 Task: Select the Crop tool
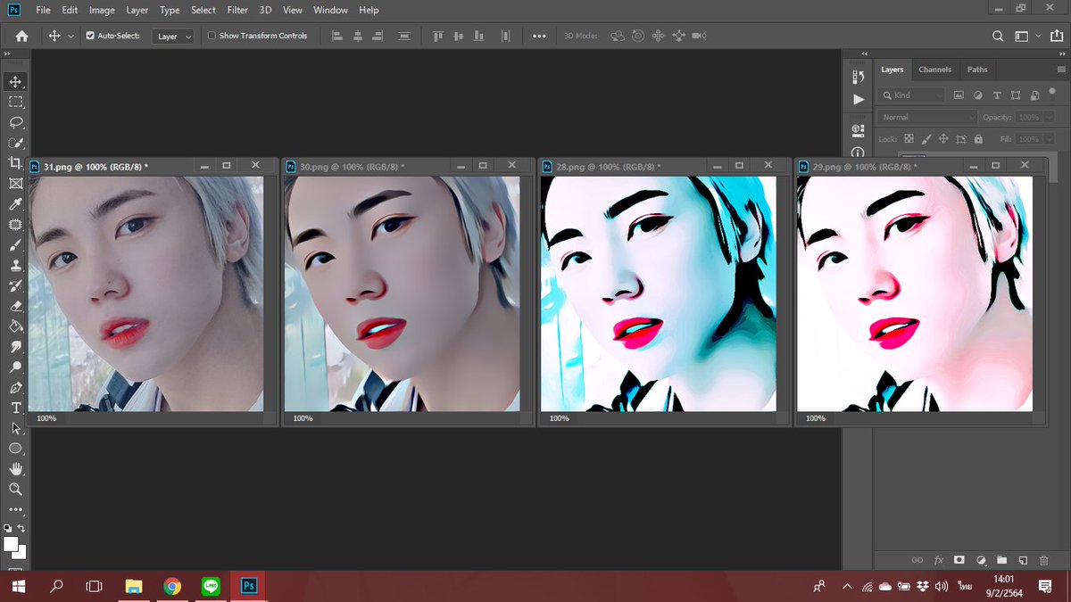point(15,163)
